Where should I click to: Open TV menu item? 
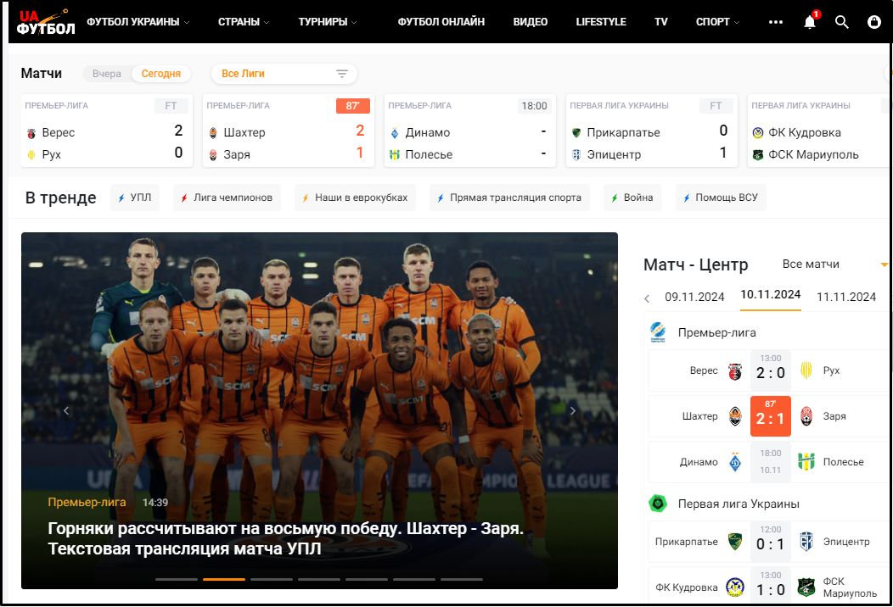tap(660, 22)
